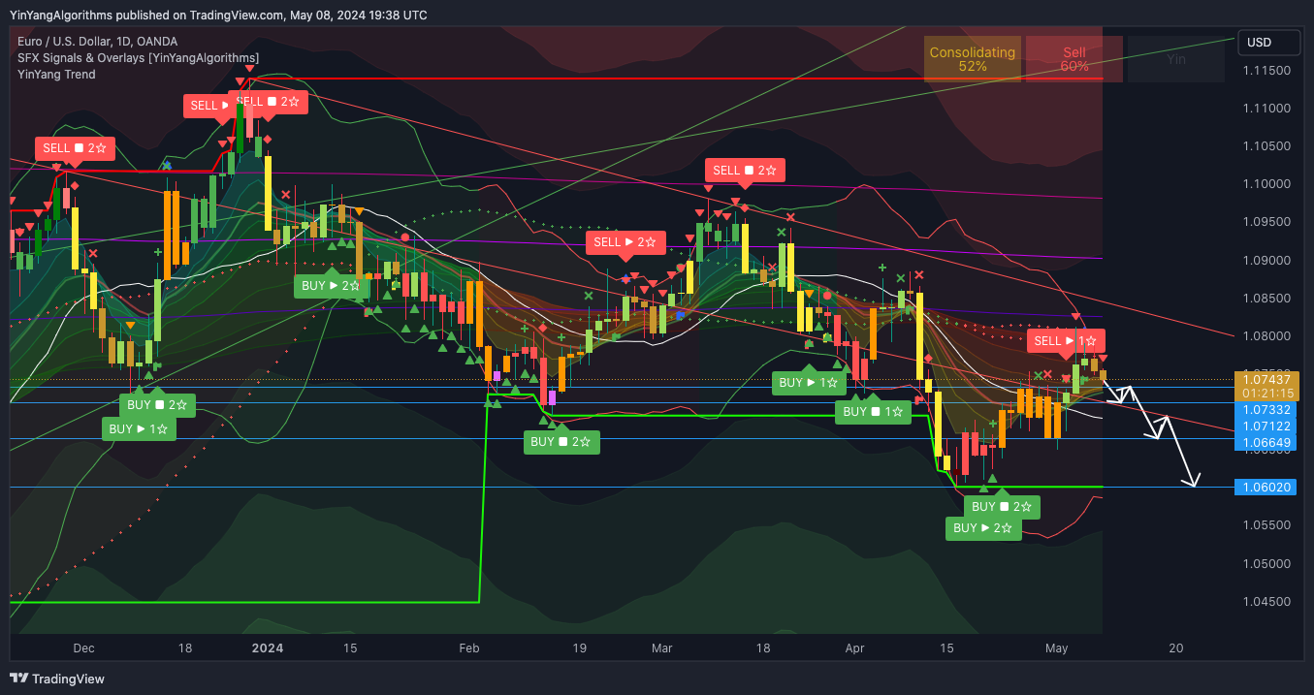Click the 'SELL ▶ 1☆' signal label
The image size is (1314, 695).
tap(1067, 341)
